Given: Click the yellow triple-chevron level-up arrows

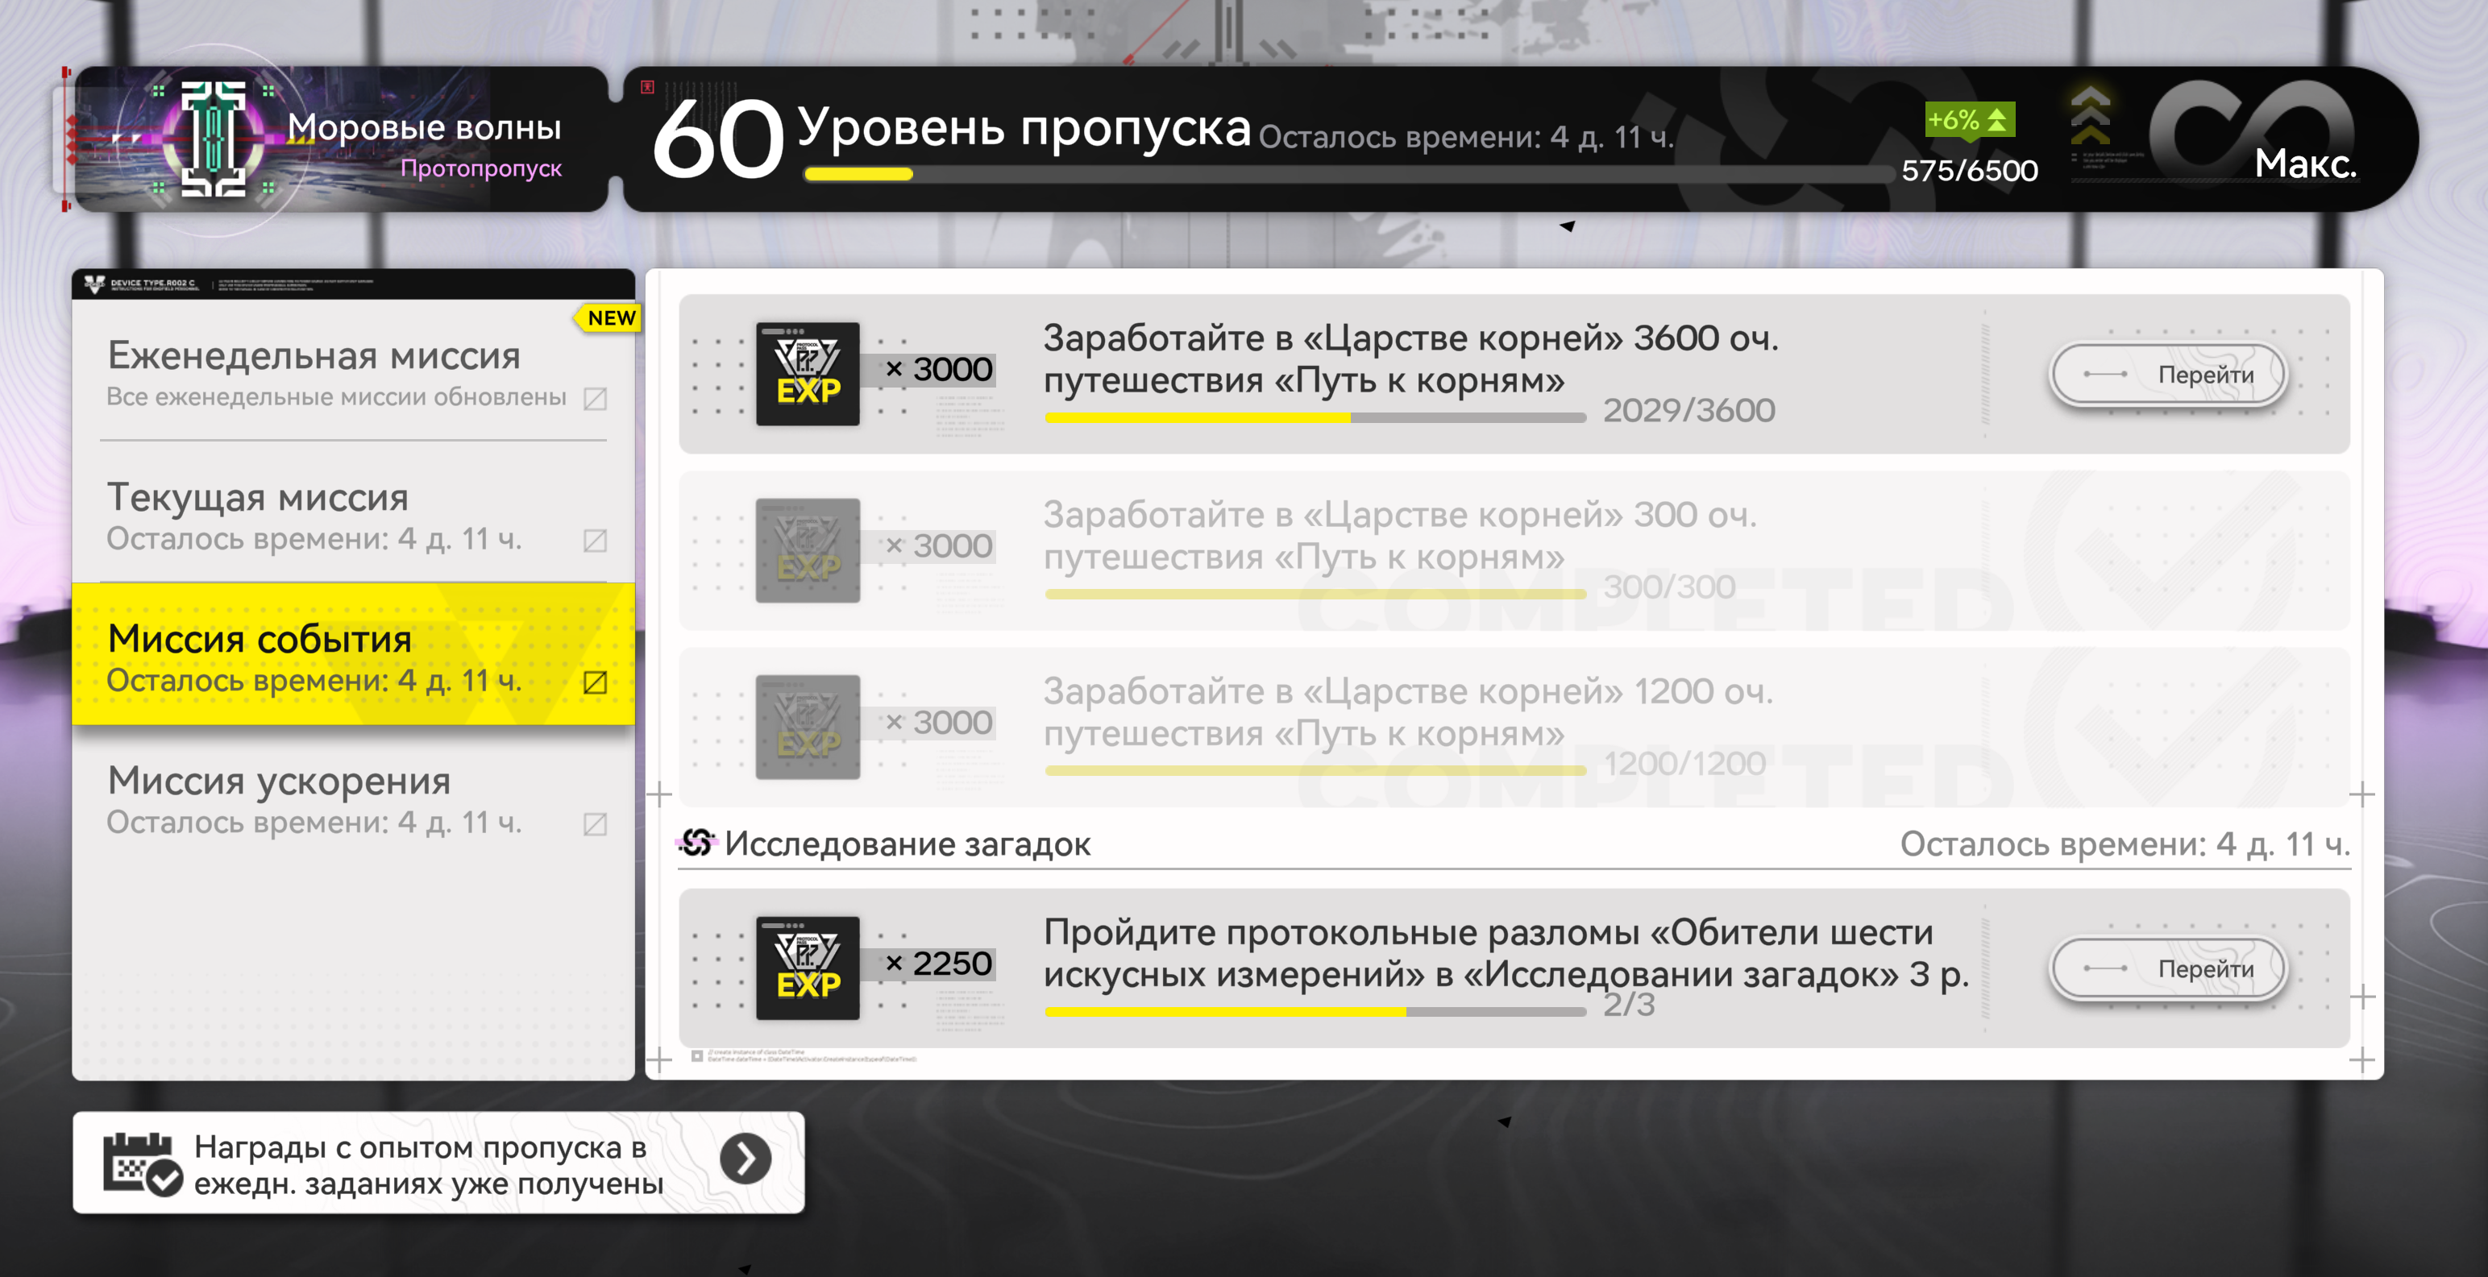Looking at the screenshot, I should click(2091, 118).
